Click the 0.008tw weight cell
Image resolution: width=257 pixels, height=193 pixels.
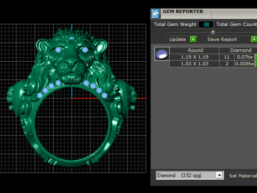(245, 64)
